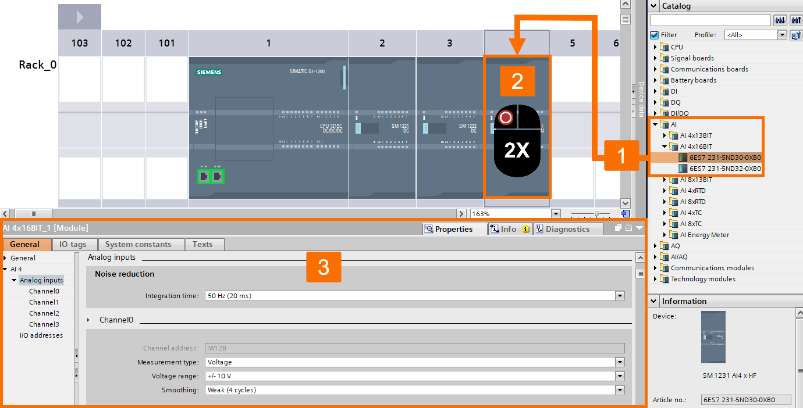Click the Article no. field
803x408 pixels.
pyautogui.click(x=746, y=400)
